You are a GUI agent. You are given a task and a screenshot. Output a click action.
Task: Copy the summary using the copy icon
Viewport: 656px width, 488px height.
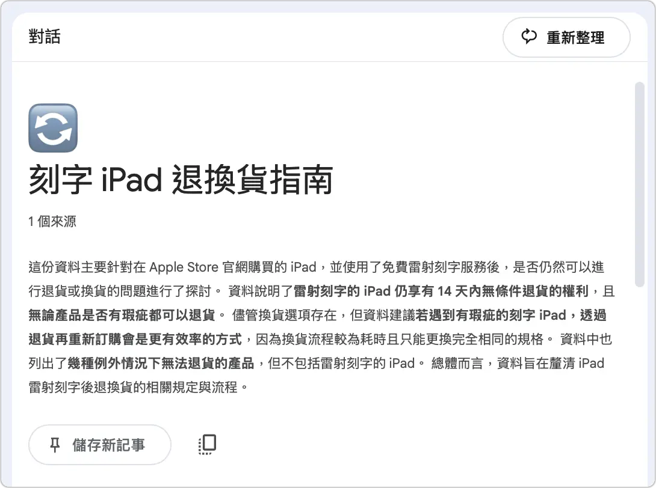point(207,444)
